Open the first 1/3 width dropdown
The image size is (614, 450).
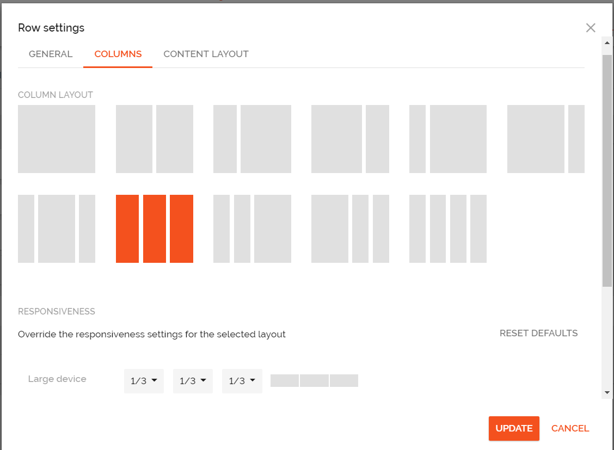[144, 381]
